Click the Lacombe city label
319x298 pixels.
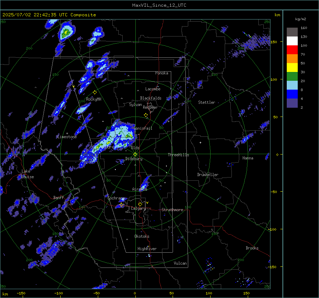[153, 89]
